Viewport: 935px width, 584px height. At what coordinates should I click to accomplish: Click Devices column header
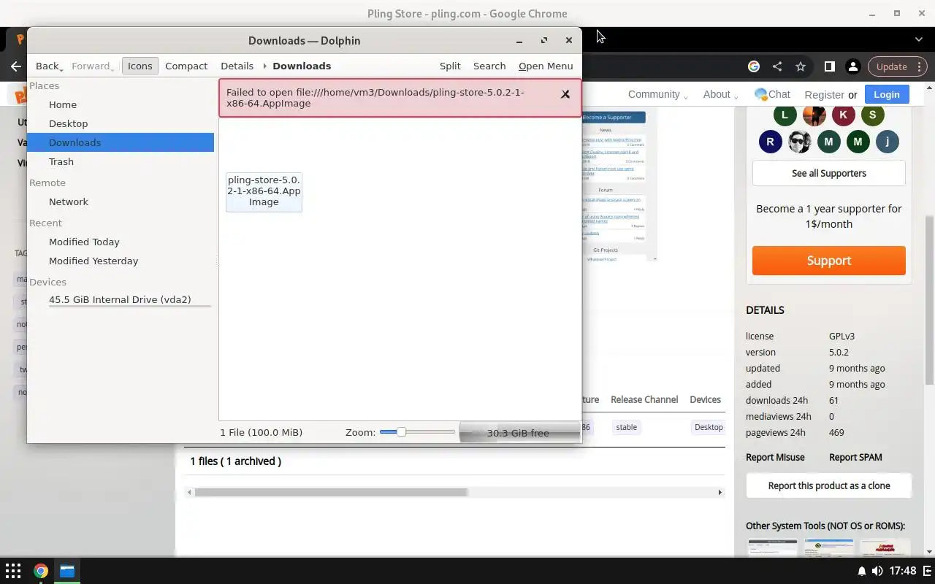coord(705,399)
